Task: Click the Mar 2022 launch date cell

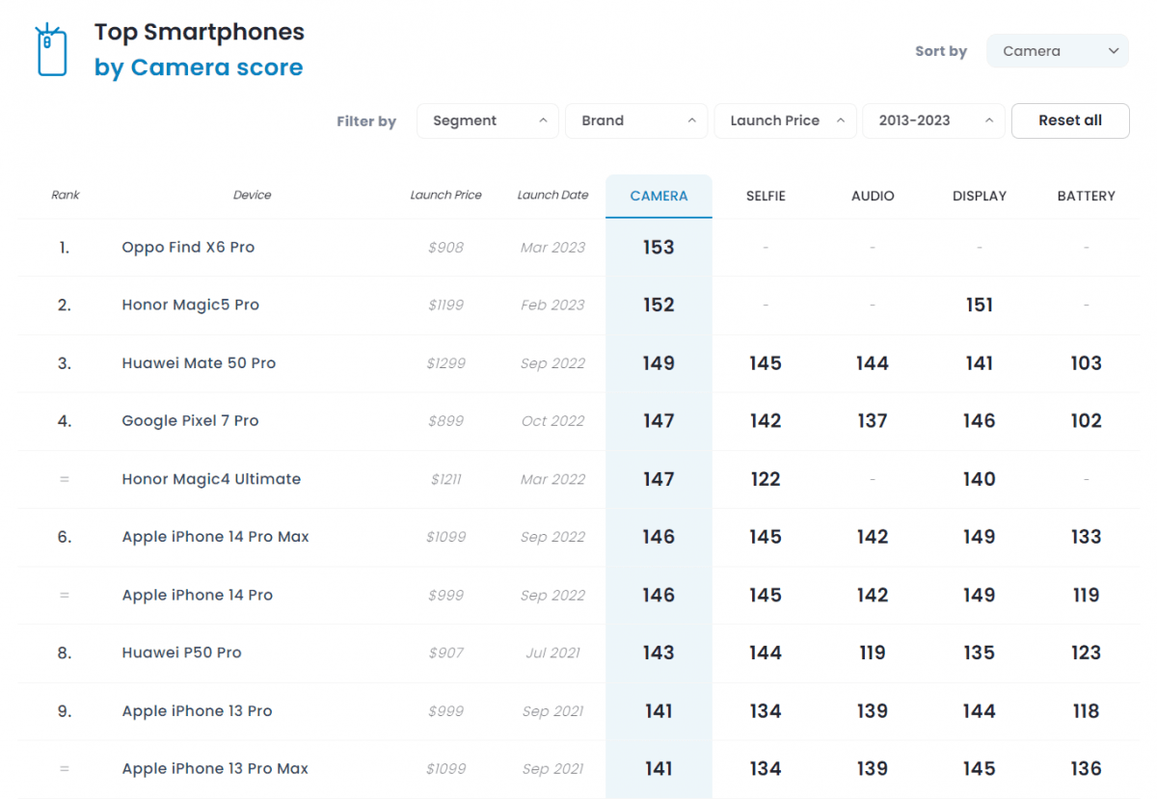Action: pos(552,479)
